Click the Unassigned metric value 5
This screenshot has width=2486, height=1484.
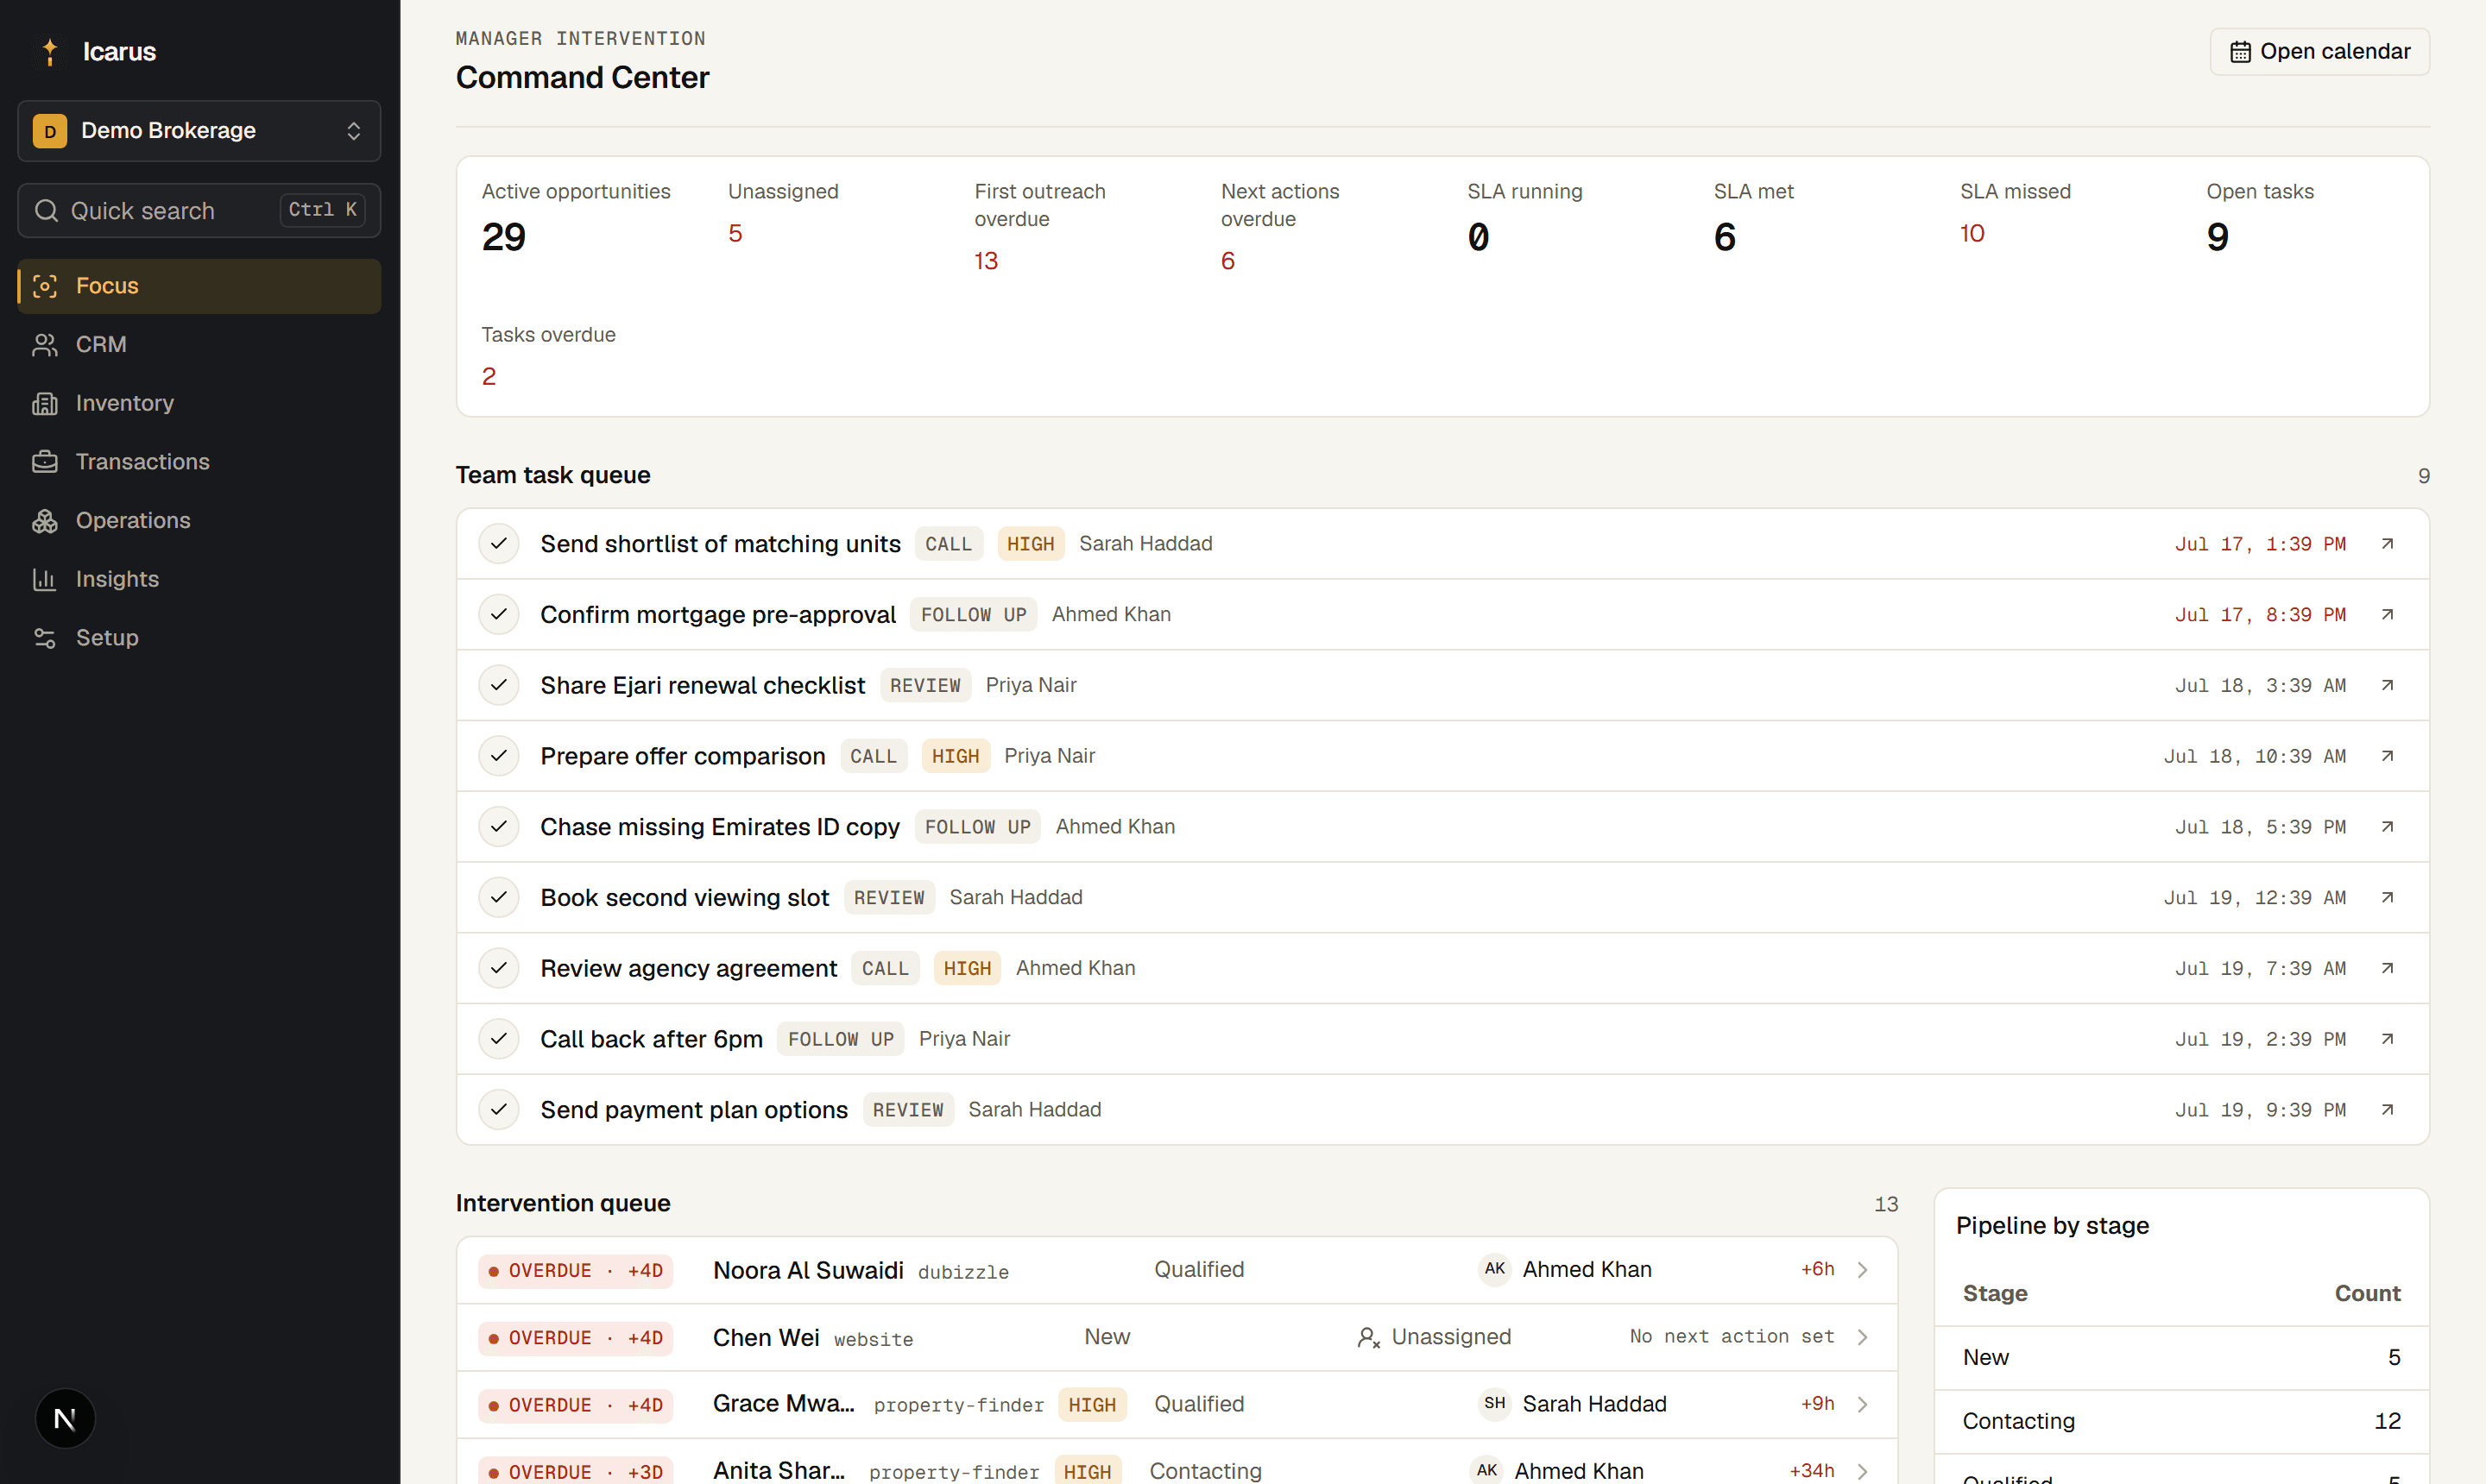coord(735,233)
